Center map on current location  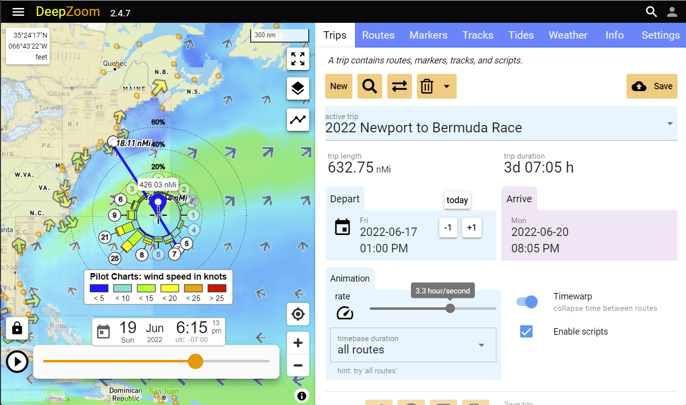298,314
